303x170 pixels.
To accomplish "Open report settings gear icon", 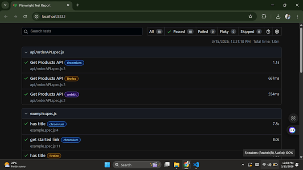I will pos(277,32).
